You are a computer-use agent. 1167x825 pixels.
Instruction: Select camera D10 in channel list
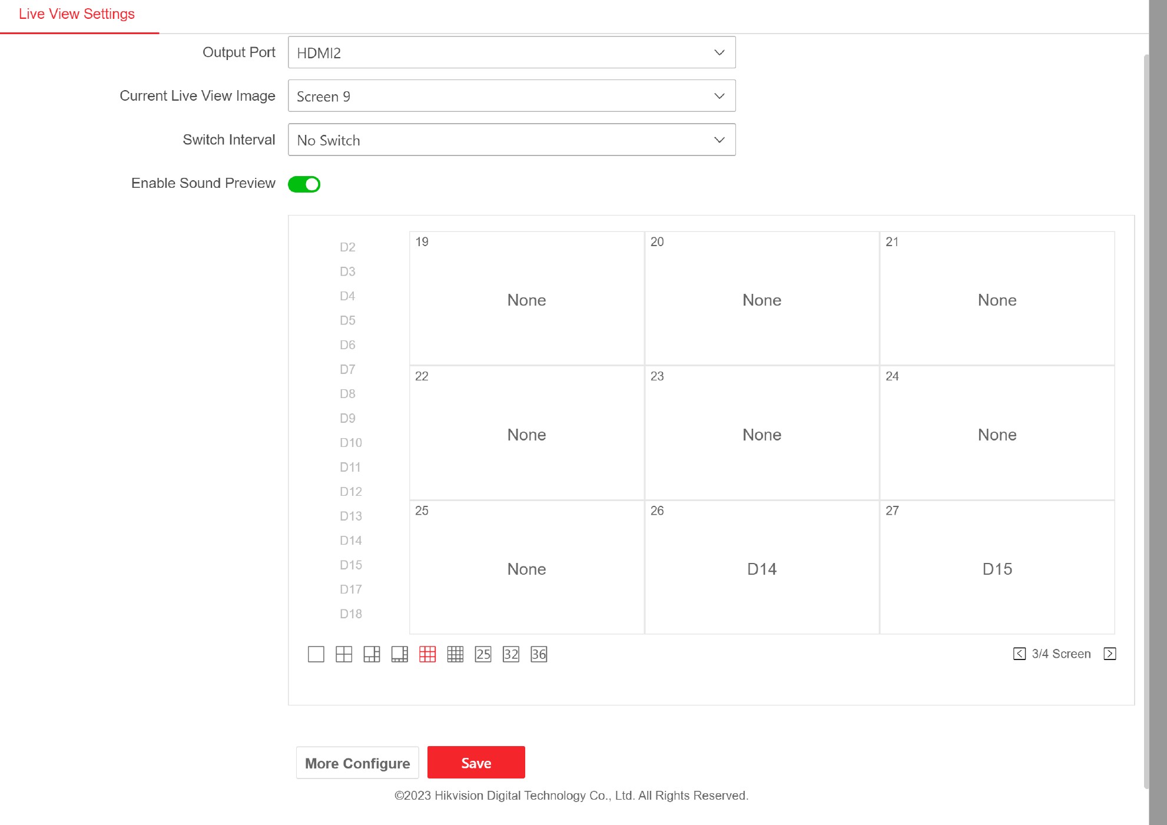pos(350,443)
